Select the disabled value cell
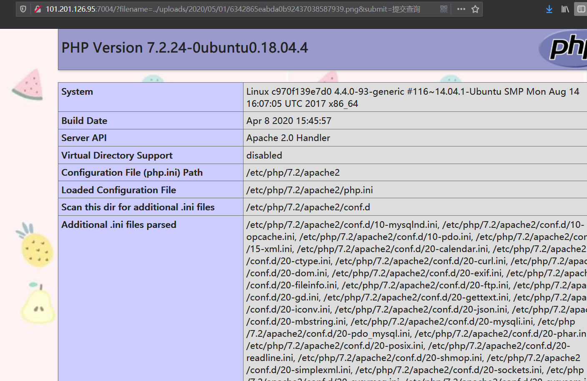This screenshot has height=381, width=587. tap(264, 156)
